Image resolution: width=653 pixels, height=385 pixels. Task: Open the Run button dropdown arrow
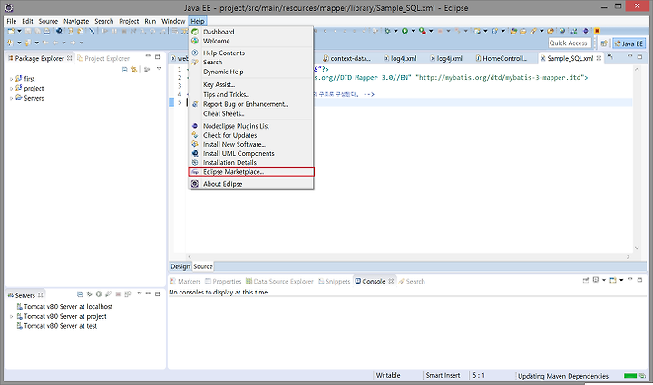click(x=414, y=31)
